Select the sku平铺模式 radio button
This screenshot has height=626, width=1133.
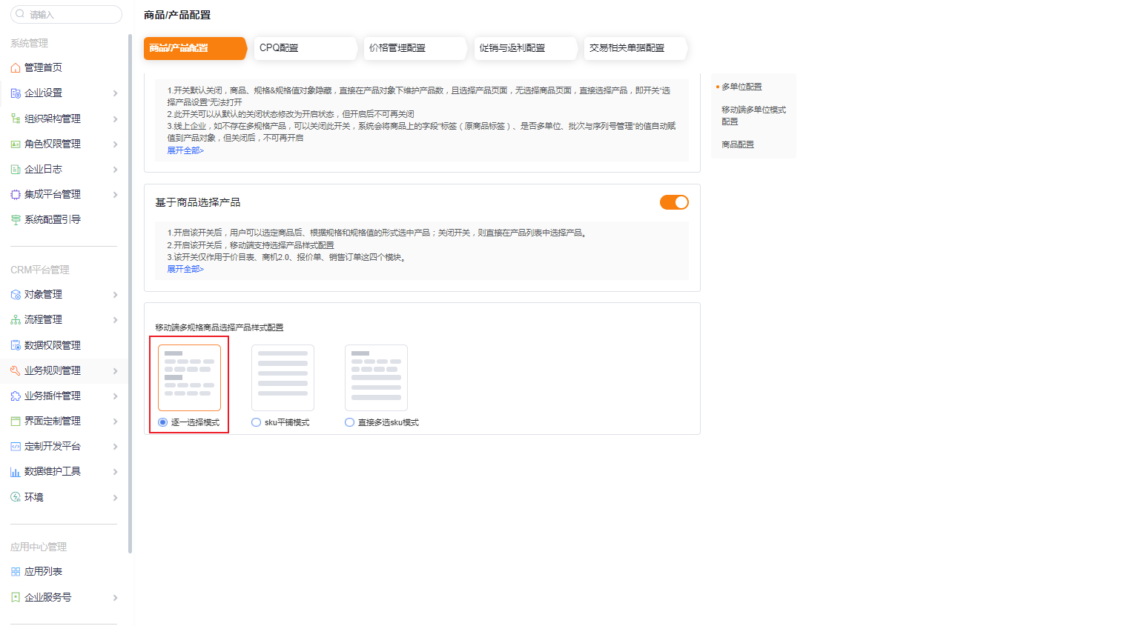pos(256,422)
